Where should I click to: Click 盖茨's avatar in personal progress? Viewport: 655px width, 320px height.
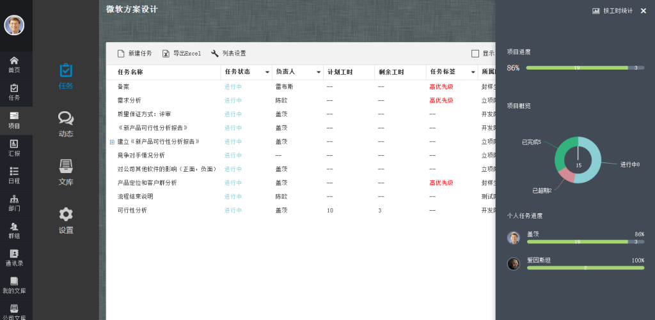coord(514,238)
